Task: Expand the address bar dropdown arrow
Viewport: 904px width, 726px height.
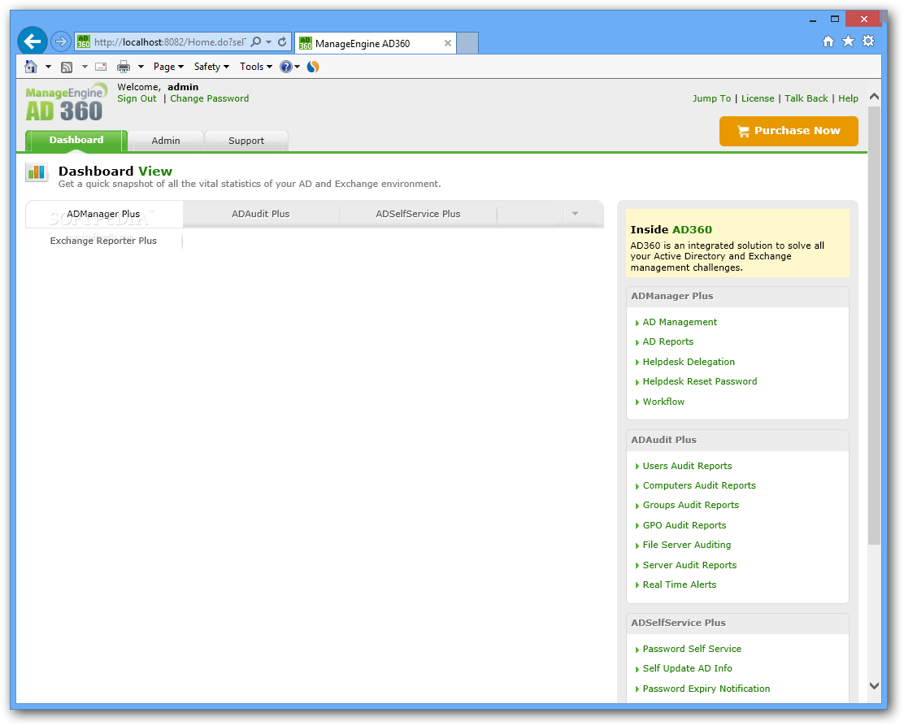Action: pyautogui.click(x=268, y=41)
